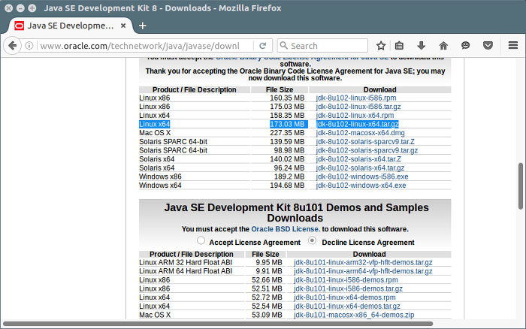The width and height of the screenshot is (526, 329).
Task: Download jdk-8u102-linux-x64.rpm
Action: pyautogui.click(x=355, y=116)
